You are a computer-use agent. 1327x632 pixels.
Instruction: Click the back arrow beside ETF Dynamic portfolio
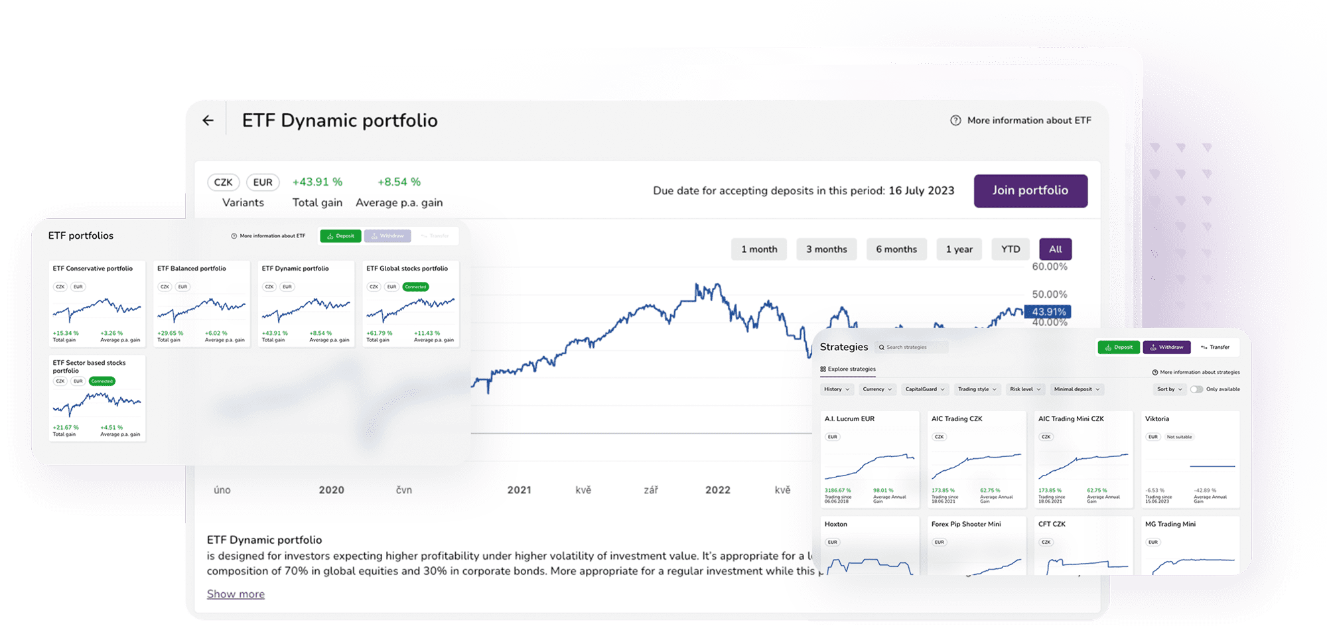[x=208, y=120]
